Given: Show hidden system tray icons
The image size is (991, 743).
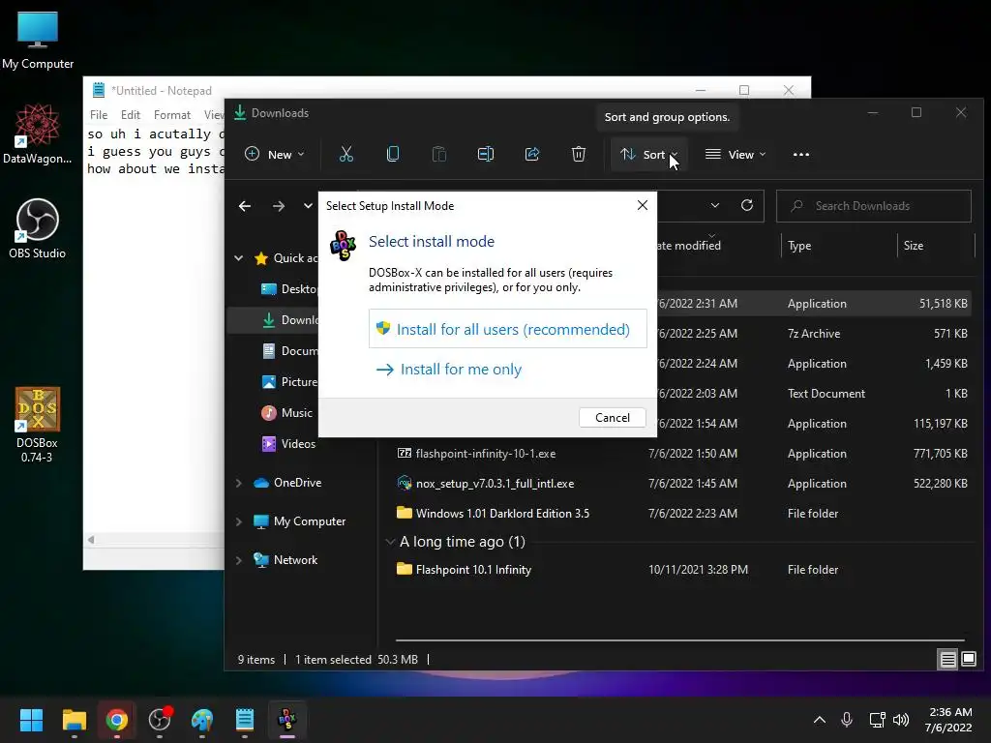Looking at the screenshot, I should (819, 720).
